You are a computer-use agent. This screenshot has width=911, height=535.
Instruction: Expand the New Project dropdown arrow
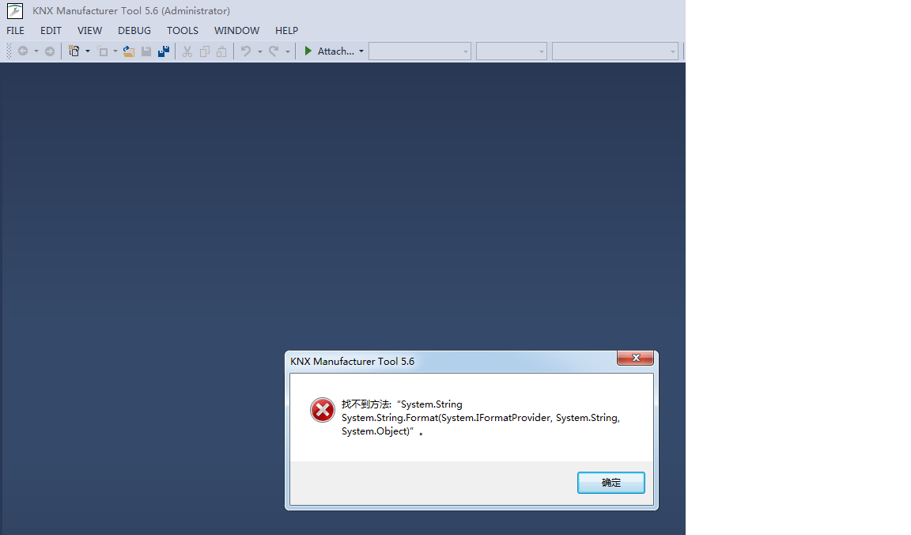pyautogui.click(x=88, y=51)
